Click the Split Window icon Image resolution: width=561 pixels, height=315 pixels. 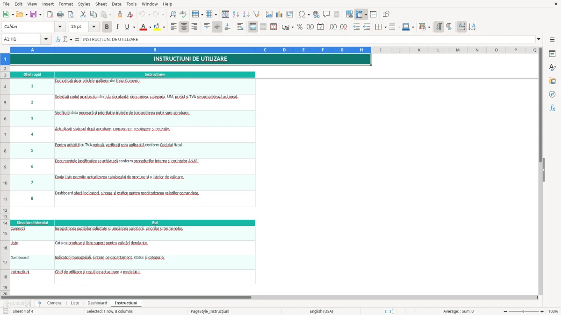[x=373, y=14]
